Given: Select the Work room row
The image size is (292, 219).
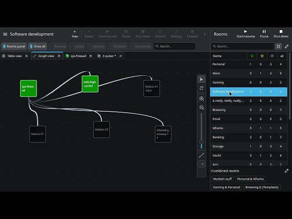Looking at the screenshot, I should click(249, 73).
